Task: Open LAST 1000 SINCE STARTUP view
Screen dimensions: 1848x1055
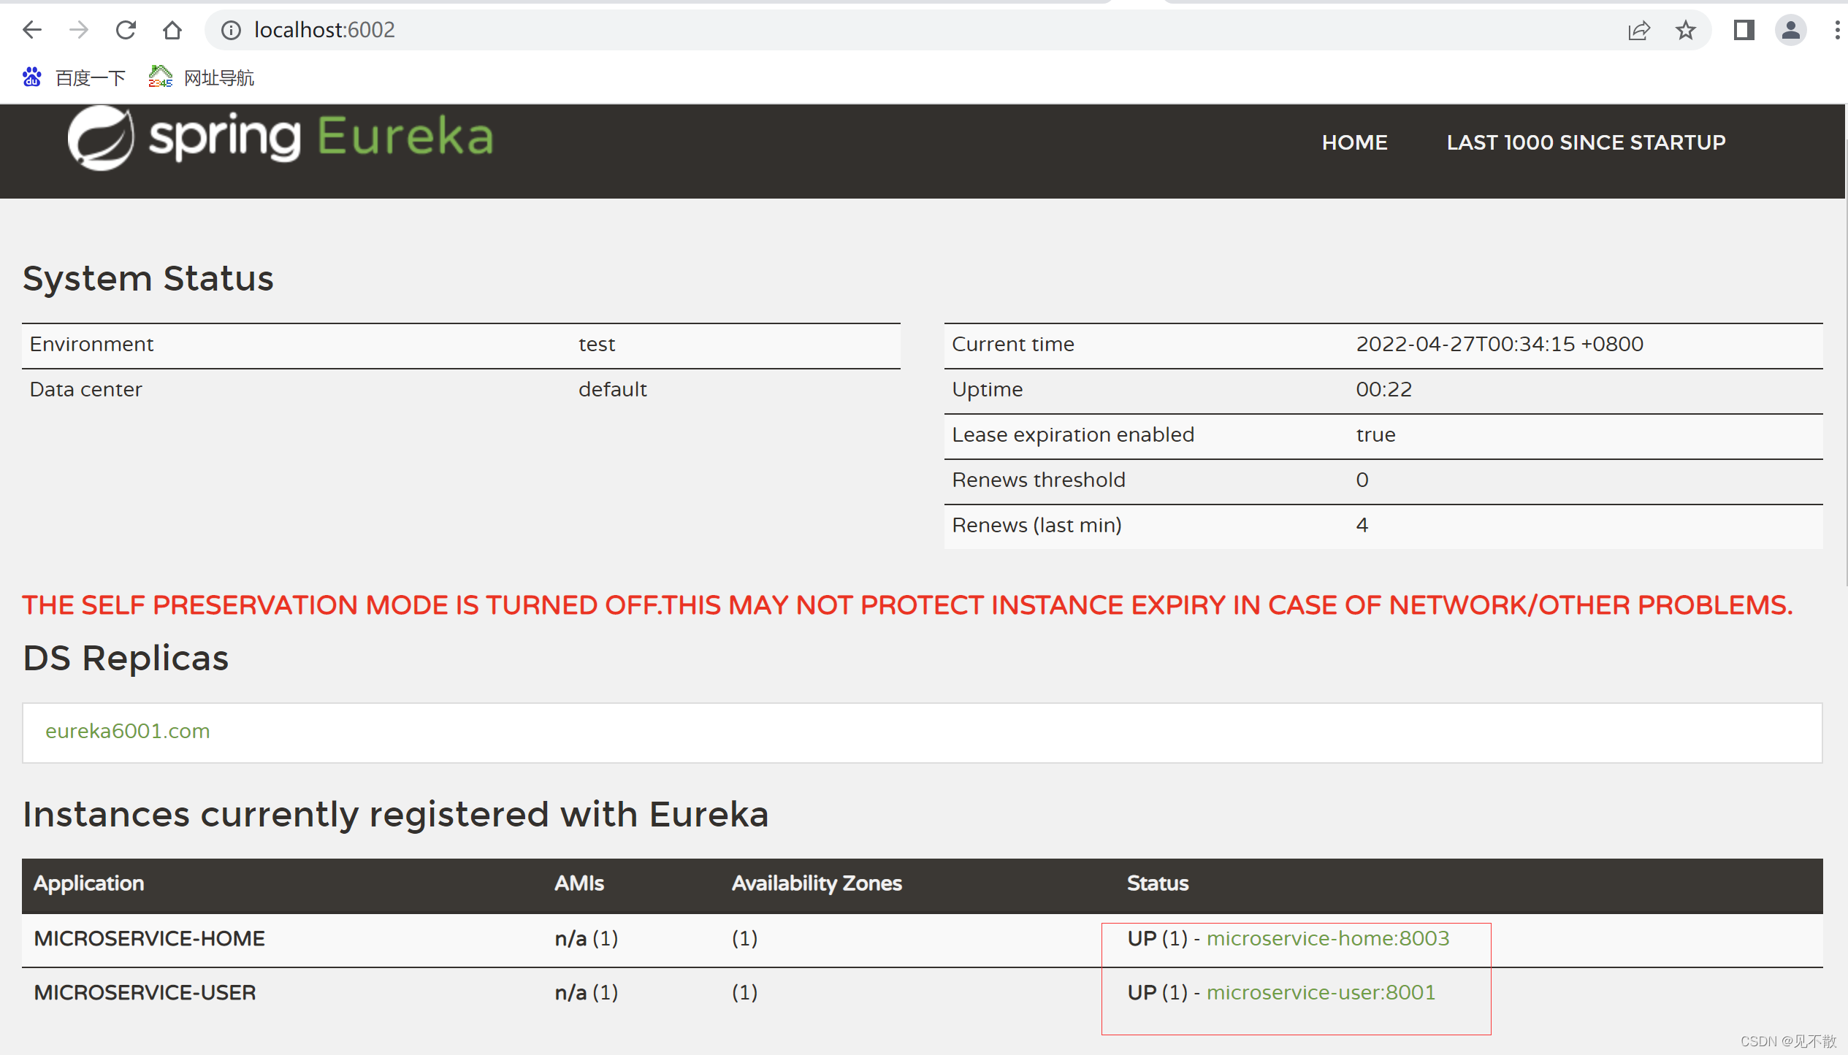Action: pos(1586,142)
